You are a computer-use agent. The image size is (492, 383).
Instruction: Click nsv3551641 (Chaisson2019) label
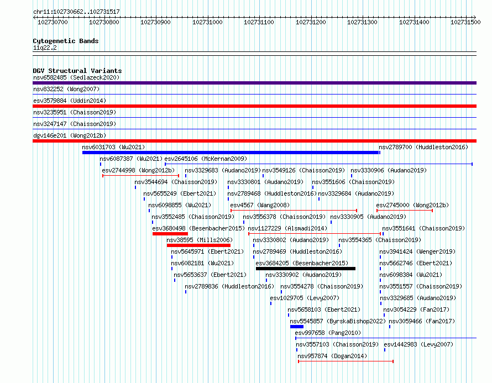tap(423, 228)
